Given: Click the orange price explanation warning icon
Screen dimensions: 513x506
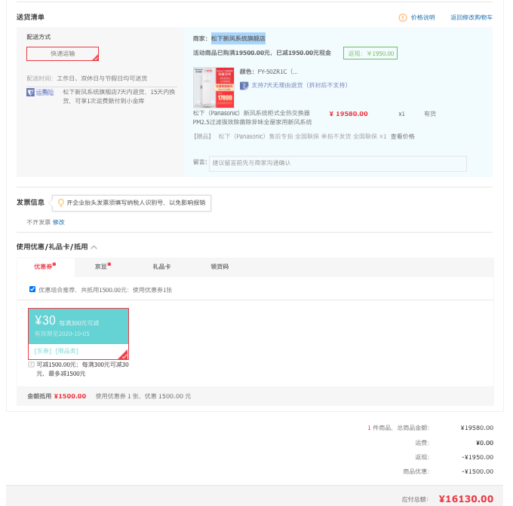Looking at the screenshot, I should (402, 17).
